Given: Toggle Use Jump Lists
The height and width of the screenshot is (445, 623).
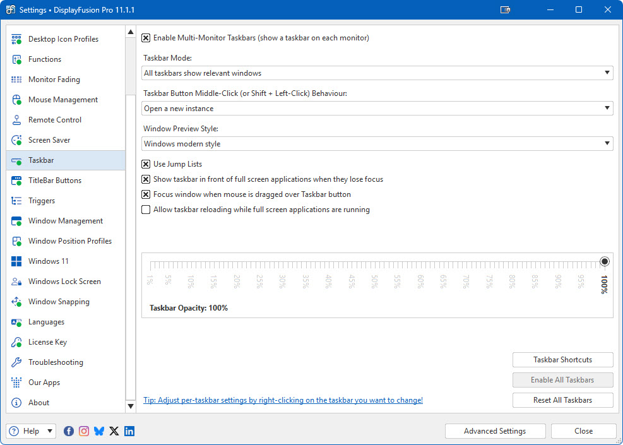Looking at the screenshot, I should click(146, 163).
